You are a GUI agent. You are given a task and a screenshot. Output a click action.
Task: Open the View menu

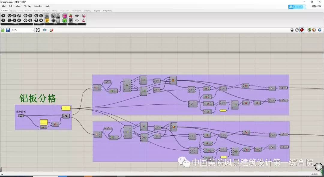18,6
